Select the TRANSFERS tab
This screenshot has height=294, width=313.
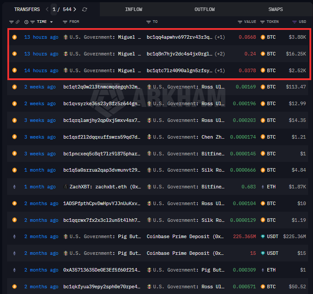(x=27, y=9)
